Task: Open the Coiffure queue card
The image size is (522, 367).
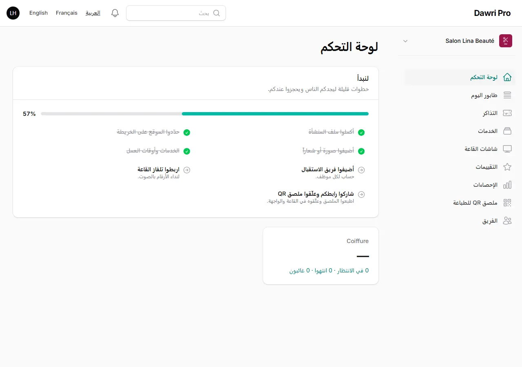Action: tap(321, 256)
